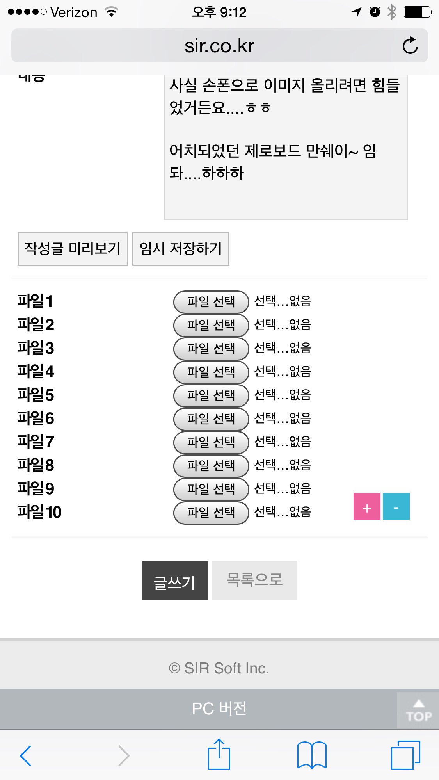Choose a file for 파일5

(211, 395)
